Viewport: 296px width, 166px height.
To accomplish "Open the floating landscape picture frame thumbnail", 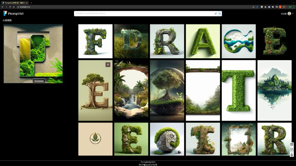I will coord(239,139).
